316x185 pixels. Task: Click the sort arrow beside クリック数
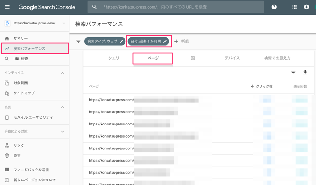pos(252,86)
